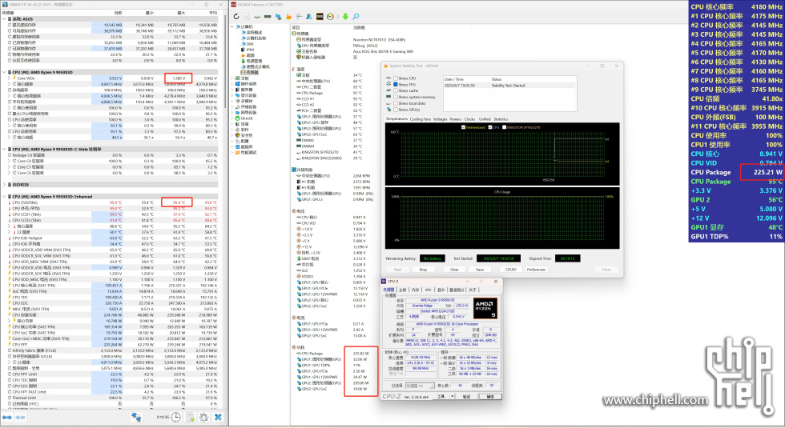Switch to Clocks tab in stability test

[469, 119]
